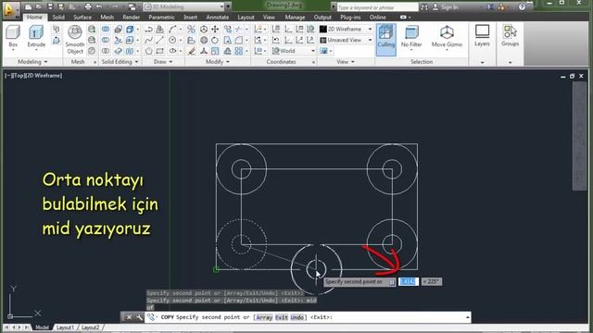593x333 pixels.
Task: Click the [2D Wireframe] viewport style control
Action: [x=44, y=76]
